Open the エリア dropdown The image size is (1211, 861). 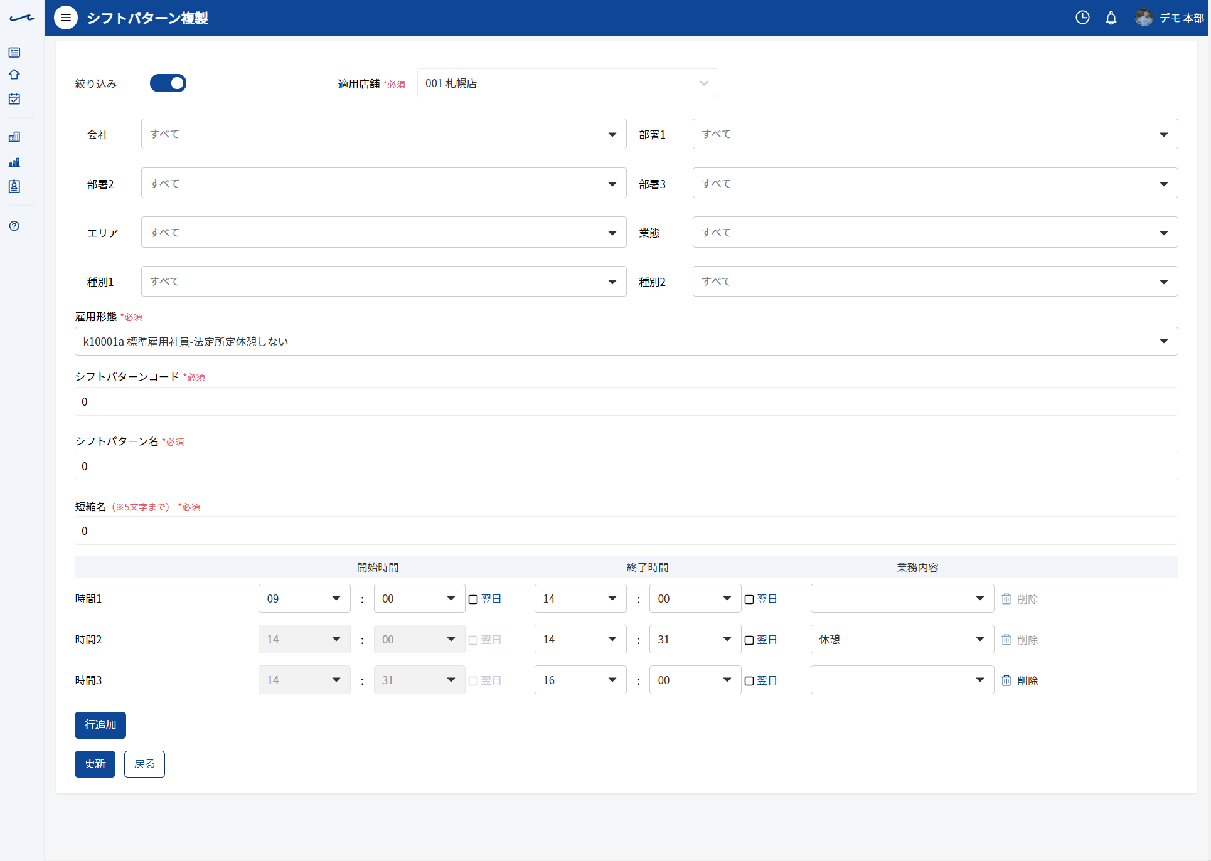tap(383, 233)
